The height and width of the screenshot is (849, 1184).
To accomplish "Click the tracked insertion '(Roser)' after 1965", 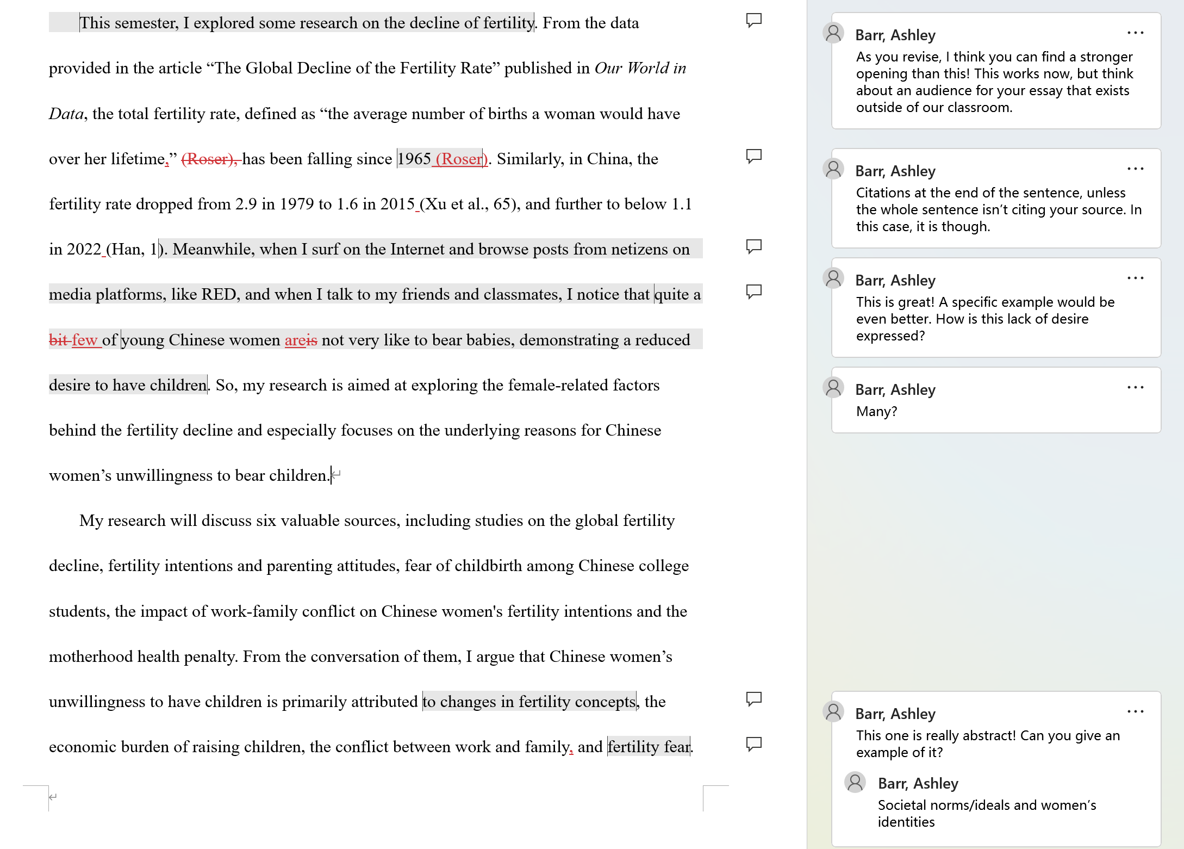I will 460,159.
